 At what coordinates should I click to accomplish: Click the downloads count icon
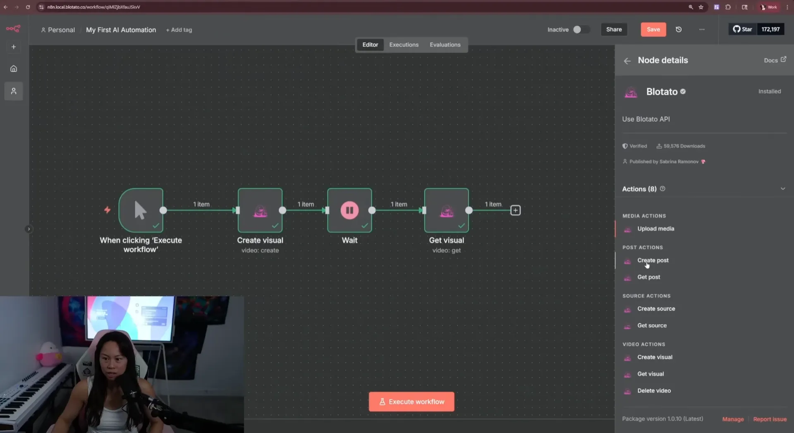(659, 146)
